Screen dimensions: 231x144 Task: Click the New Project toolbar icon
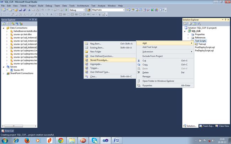point(4,10)
